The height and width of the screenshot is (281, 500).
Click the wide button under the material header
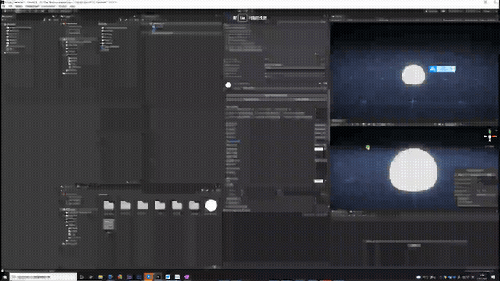click(276, 95)
